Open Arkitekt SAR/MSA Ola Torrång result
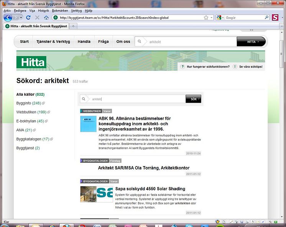The height and width of the screenshot is (227, 286). (144, 168)
